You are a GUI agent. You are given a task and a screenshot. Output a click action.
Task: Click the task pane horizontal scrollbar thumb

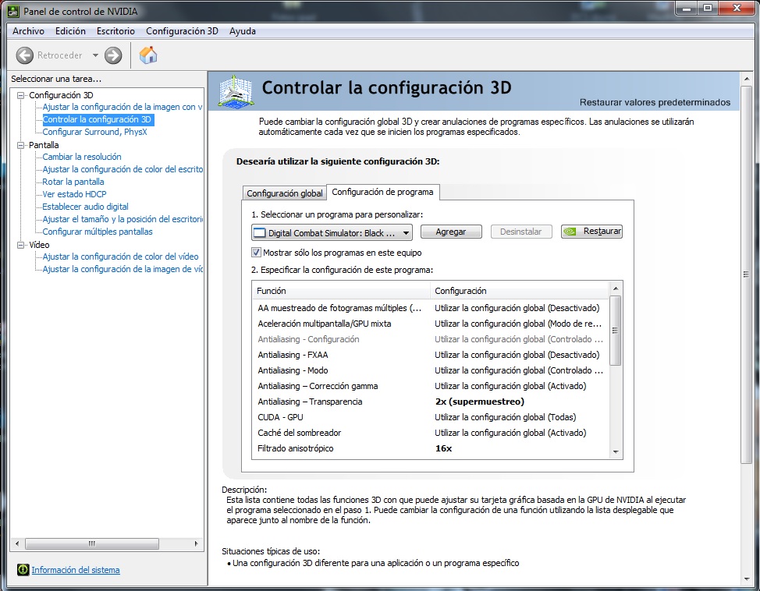tap(92, 543)
